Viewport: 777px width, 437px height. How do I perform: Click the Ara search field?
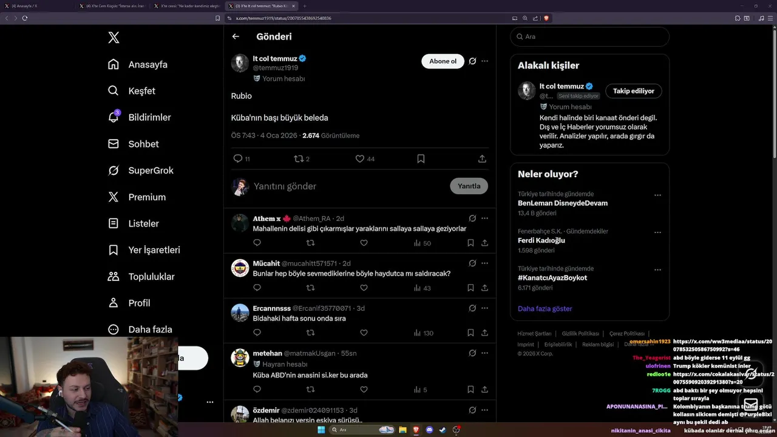[589, 36]
